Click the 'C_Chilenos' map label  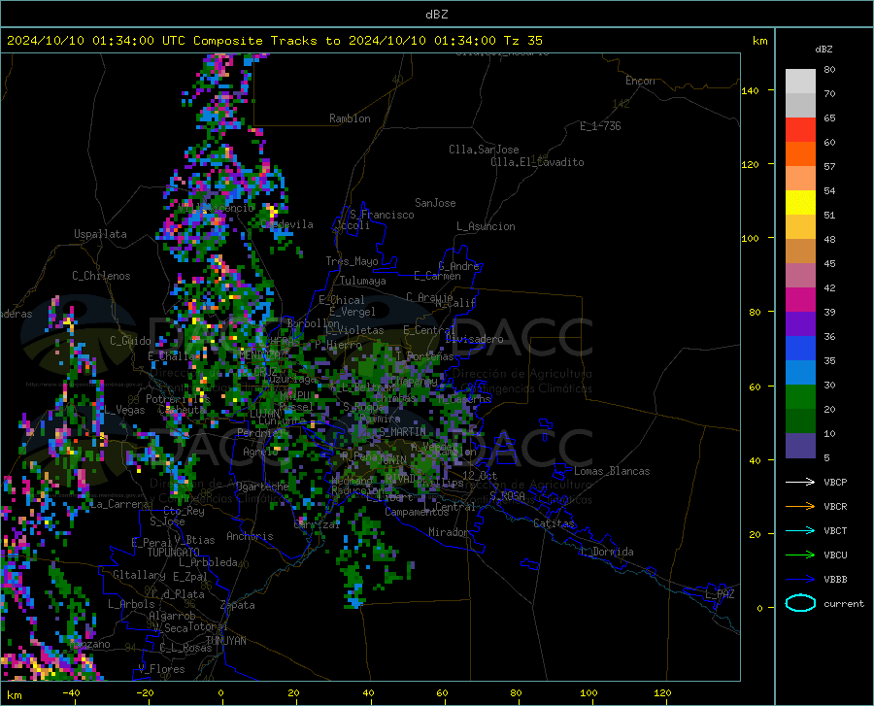tap(101, 276)
